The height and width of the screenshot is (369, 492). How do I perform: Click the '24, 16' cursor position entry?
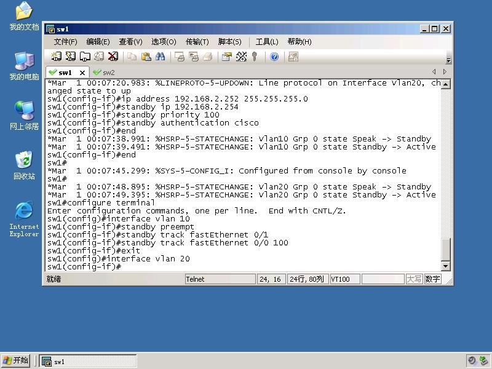(271, 279)
